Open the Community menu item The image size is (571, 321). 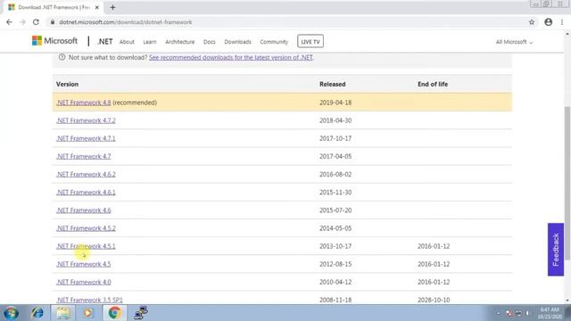tap(274, 42)
